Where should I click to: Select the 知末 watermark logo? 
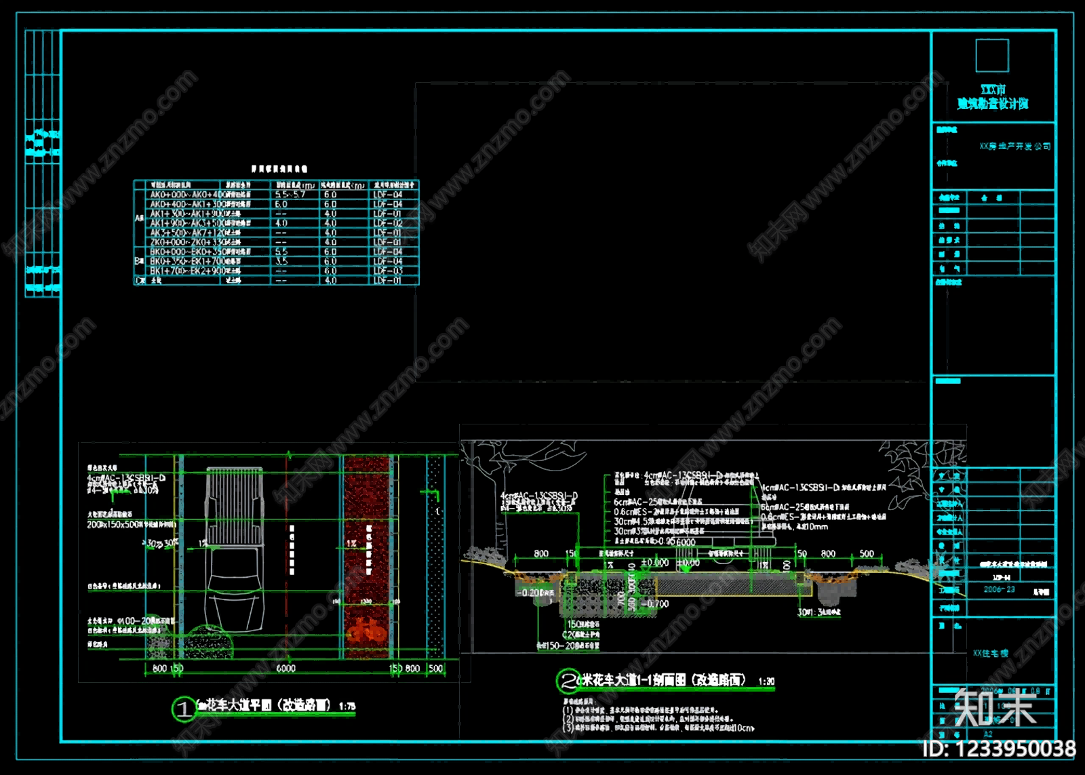pos(995,709)
